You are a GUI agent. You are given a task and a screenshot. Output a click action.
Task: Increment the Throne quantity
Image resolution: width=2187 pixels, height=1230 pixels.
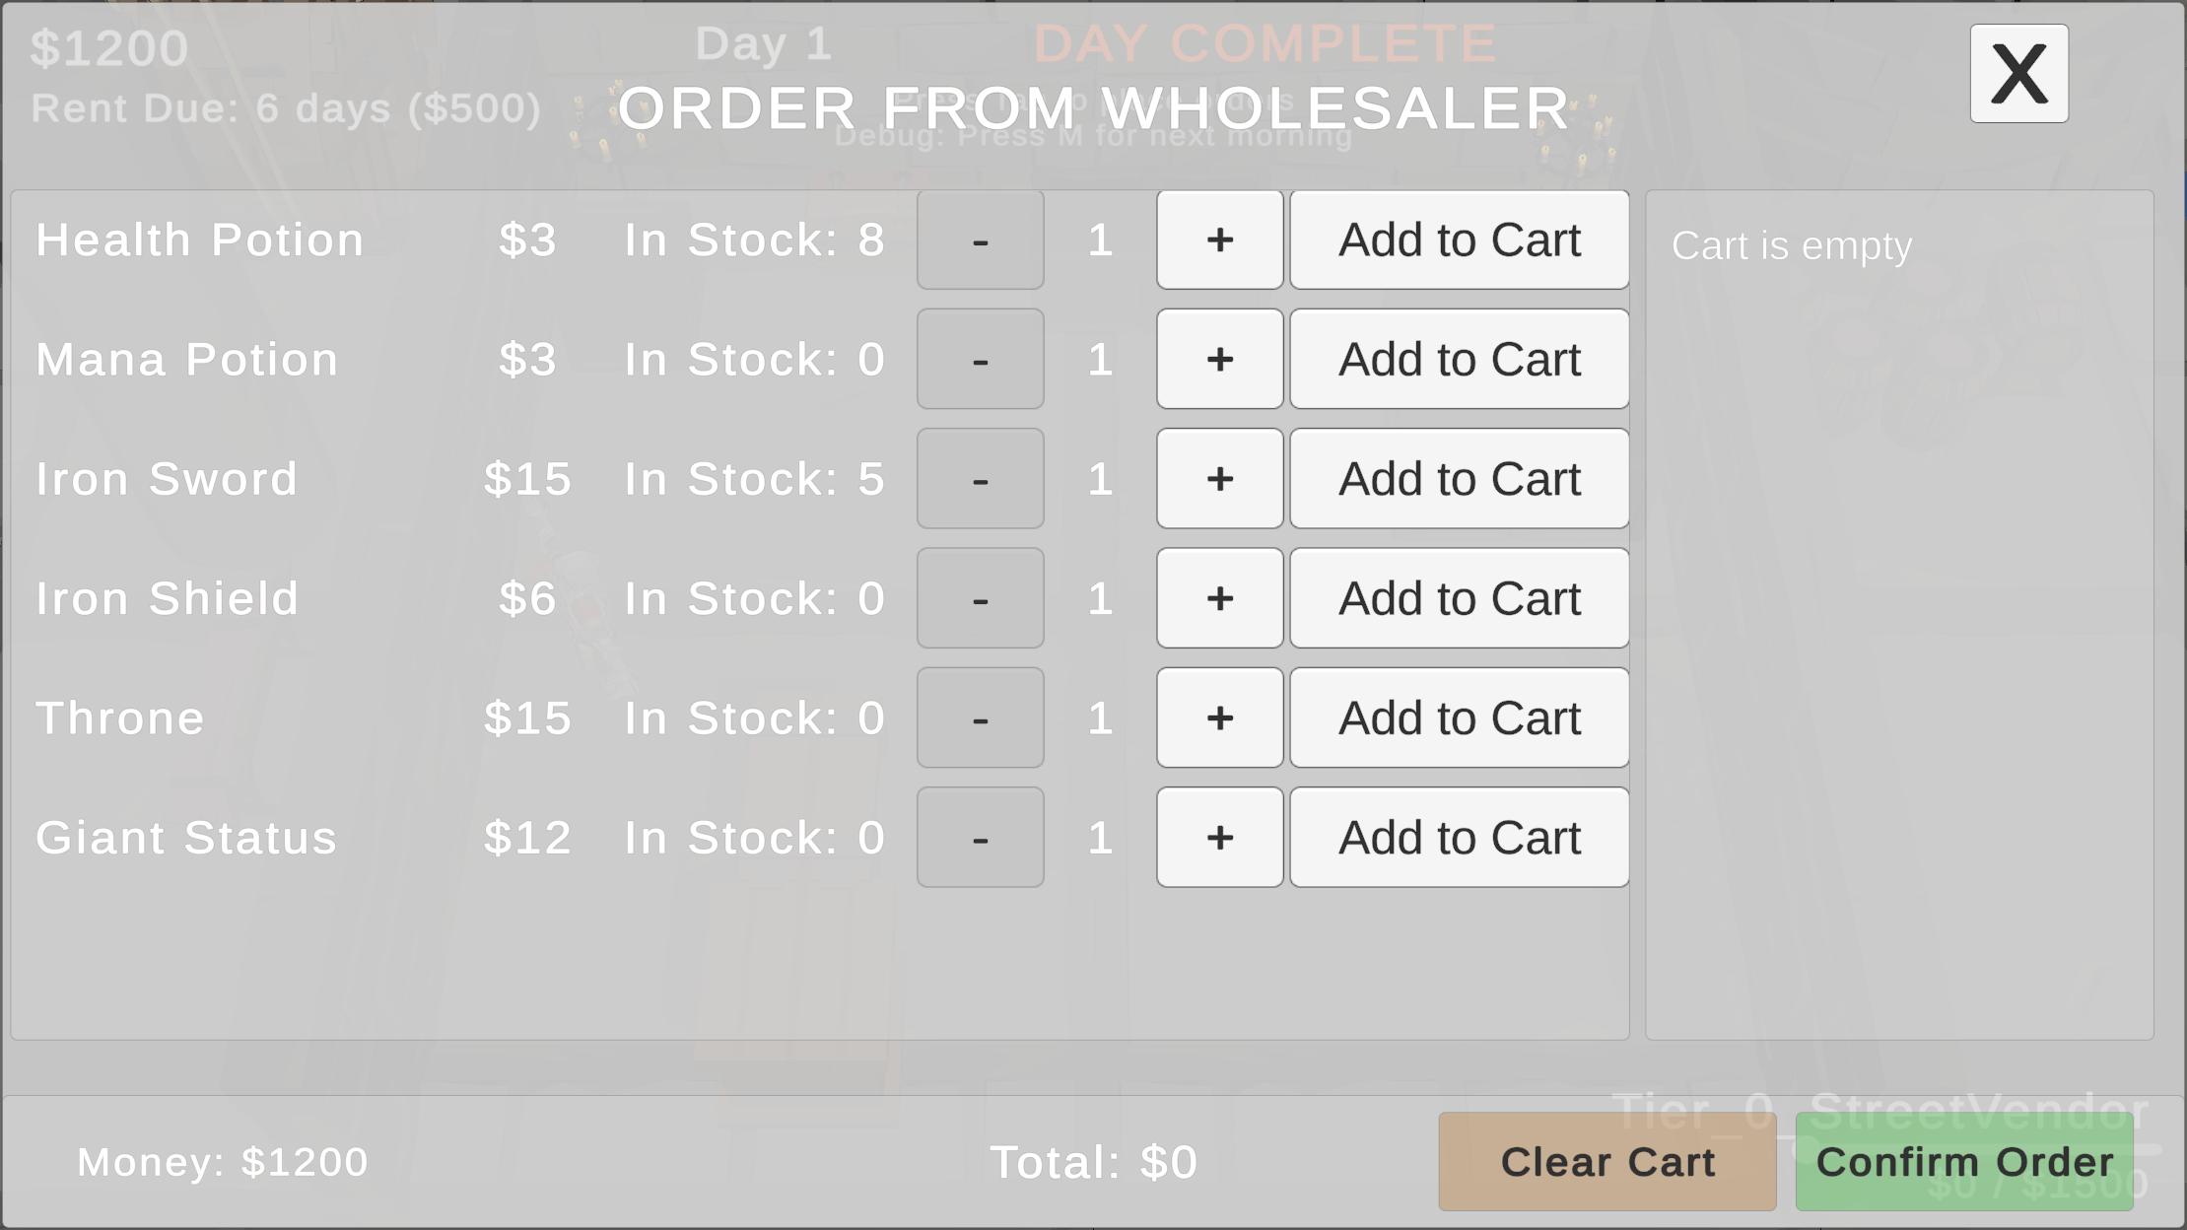[1219, 717]
